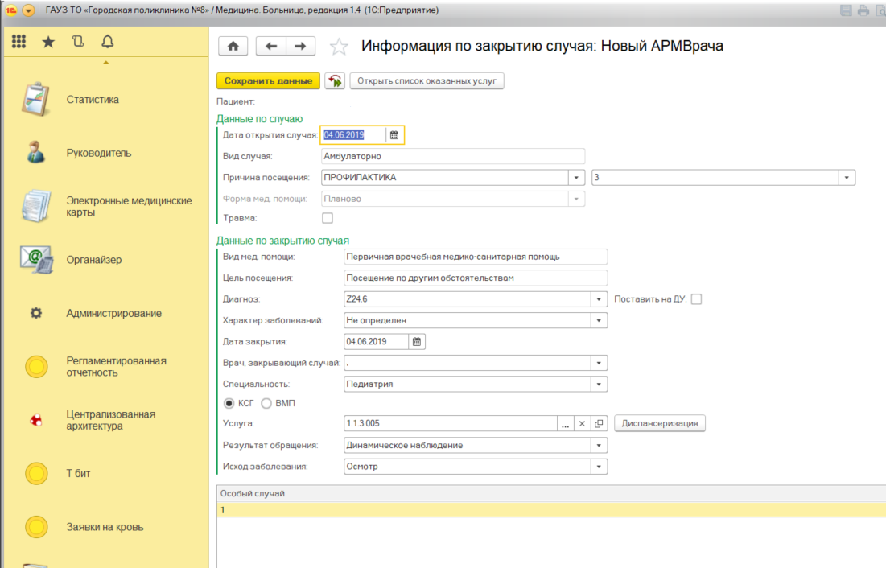Open the sections menu grid icon

pos(19,42)
